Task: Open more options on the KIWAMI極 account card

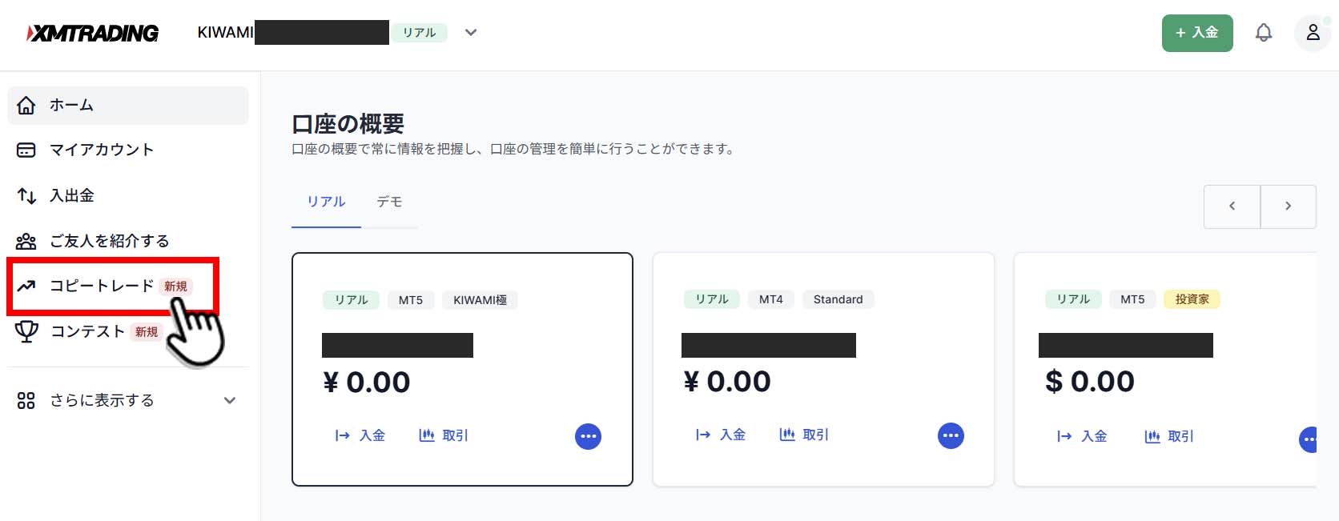Action: point(588,436)
